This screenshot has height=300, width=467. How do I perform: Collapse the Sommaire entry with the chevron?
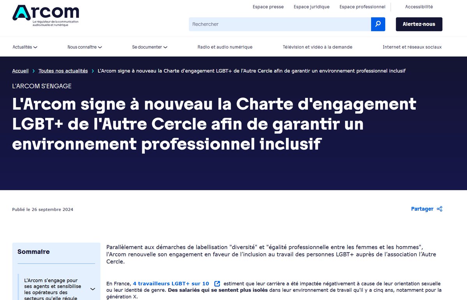click(93, 289)
